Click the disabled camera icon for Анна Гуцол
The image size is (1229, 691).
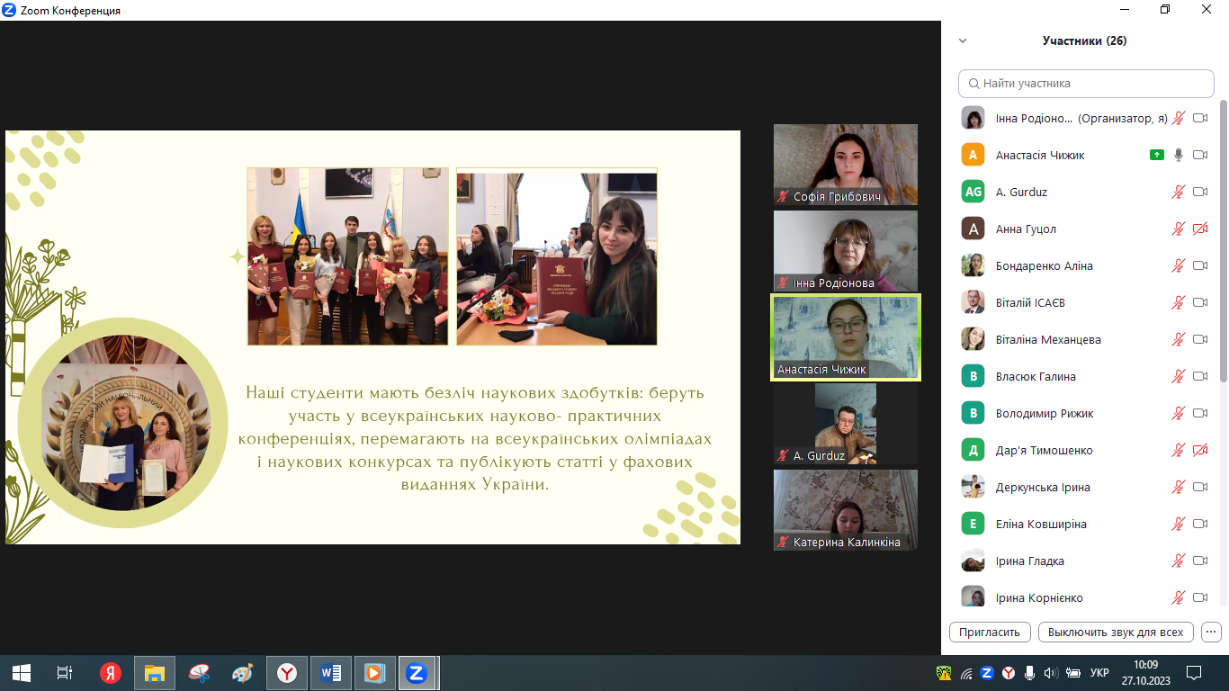1200,229
